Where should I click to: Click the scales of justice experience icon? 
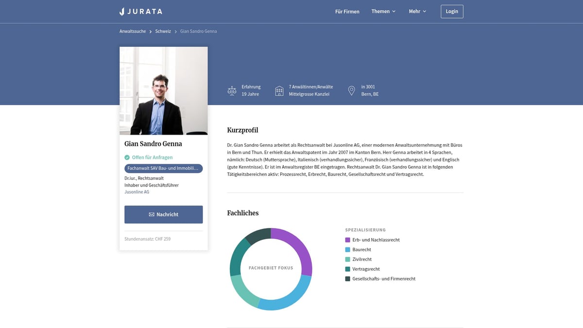pos(232,90)
